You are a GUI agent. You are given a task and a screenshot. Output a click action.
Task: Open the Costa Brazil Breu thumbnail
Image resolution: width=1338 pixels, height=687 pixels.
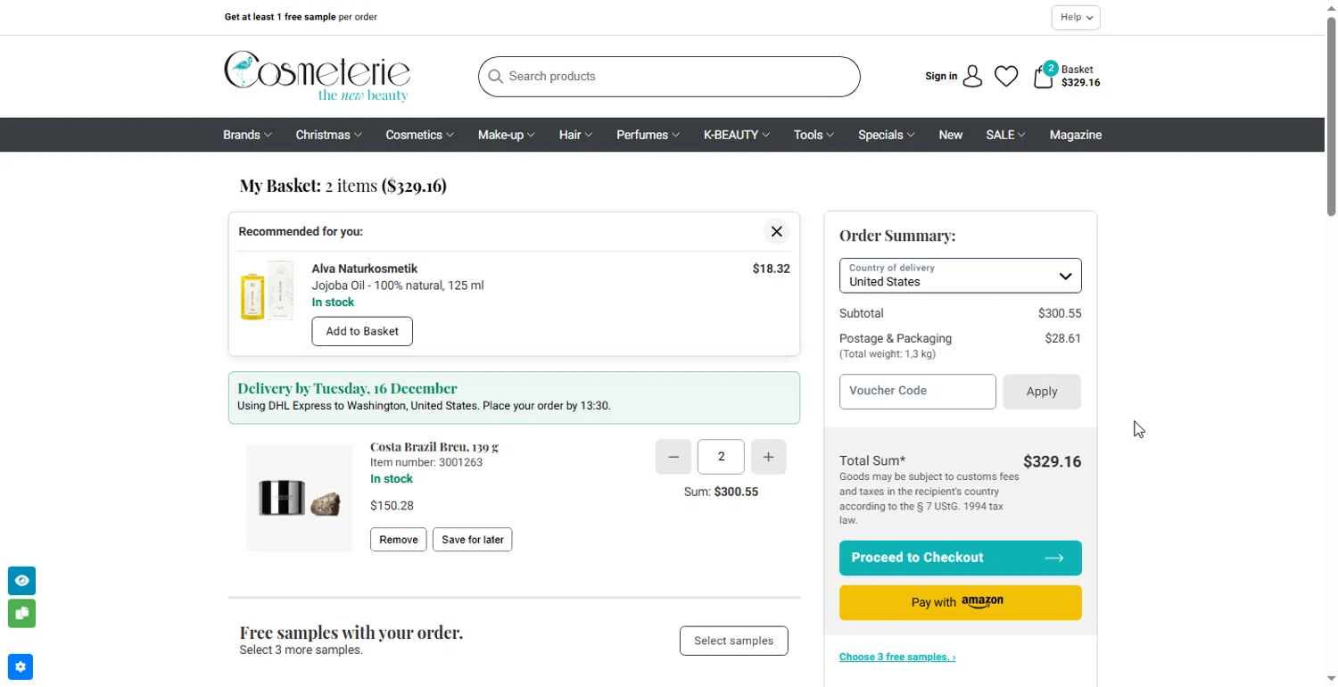(x=299, y=498)
